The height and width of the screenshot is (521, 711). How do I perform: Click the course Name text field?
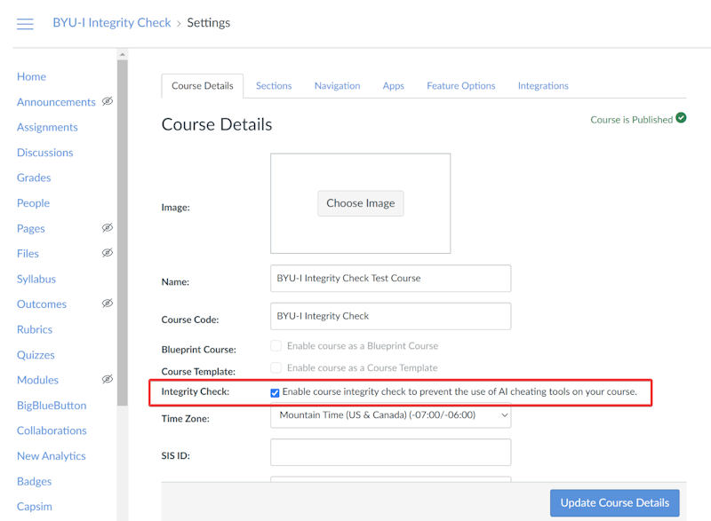click(390, 278)
